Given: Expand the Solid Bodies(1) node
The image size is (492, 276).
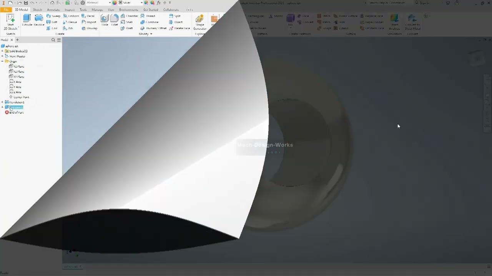Looking at the screenshot, I should [2, 51].
